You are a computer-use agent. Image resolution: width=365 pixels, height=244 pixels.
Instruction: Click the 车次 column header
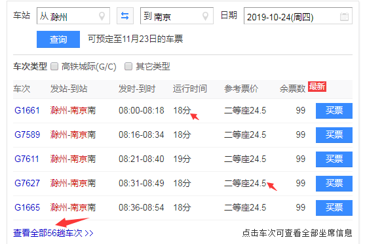coord(22,89)
